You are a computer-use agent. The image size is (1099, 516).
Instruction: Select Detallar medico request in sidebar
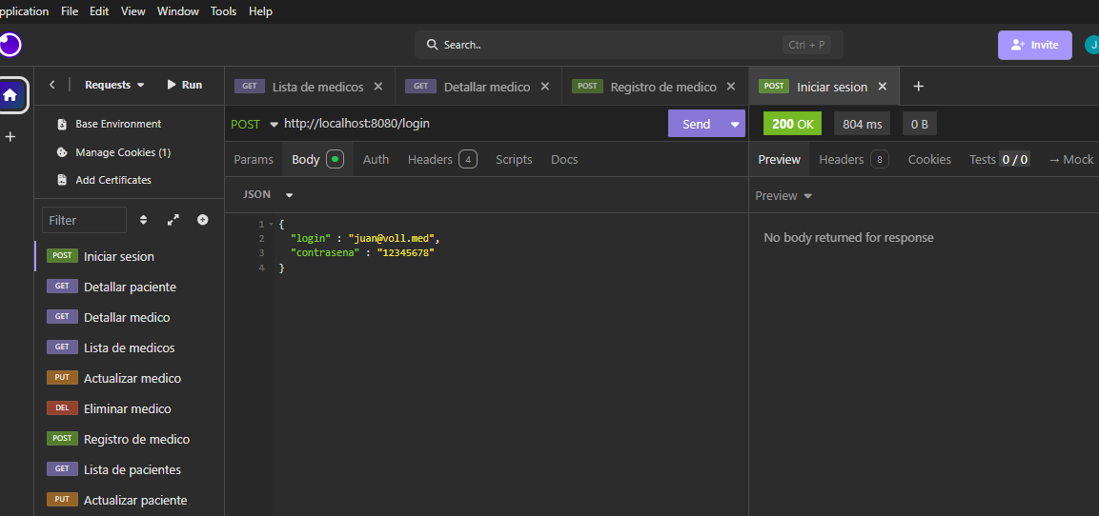tap(129, 317)
